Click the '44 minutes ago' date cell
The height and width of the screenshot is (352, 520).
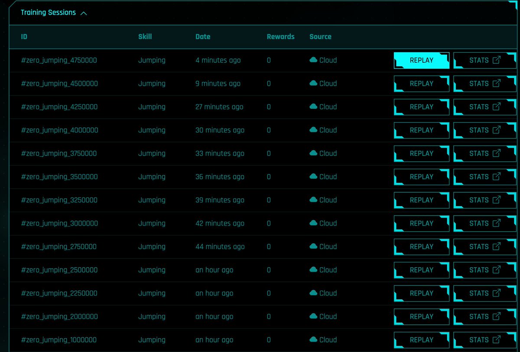point(220,247)
